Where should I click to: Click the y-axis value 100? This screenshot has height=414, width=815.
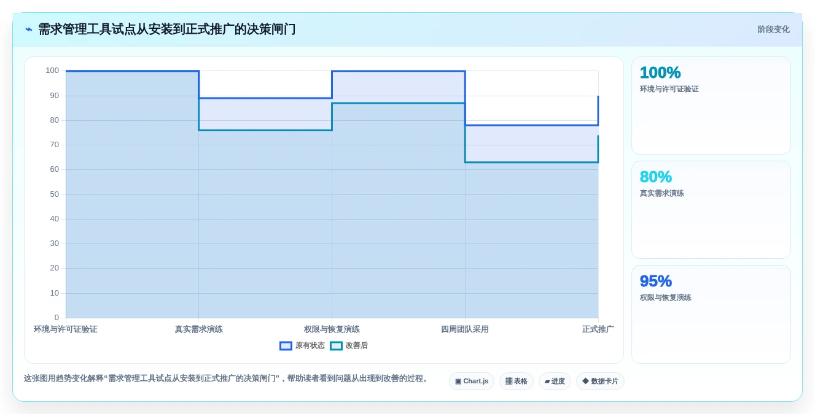pyautogui.click(x=52, y=71)
